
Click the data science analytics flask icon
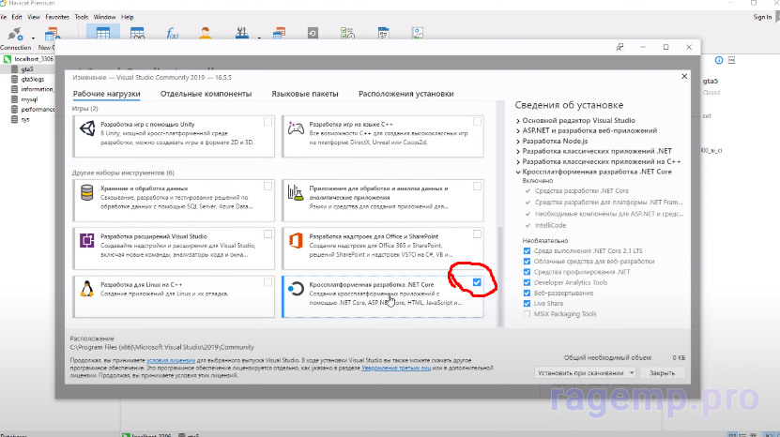click(x=296, y=193)
